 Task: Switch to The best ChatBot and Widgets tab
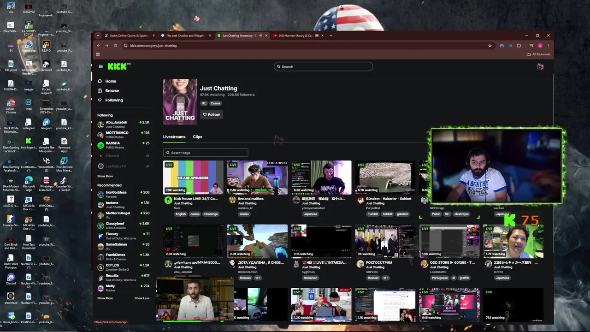(x=185, y=36)
